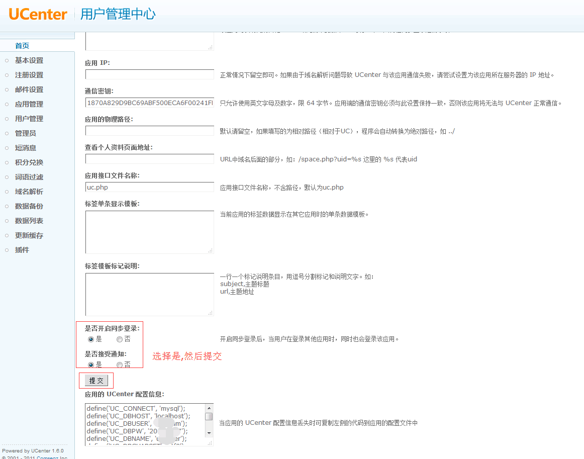
Task: Open 短消息 section
Action: pos(25,147)
